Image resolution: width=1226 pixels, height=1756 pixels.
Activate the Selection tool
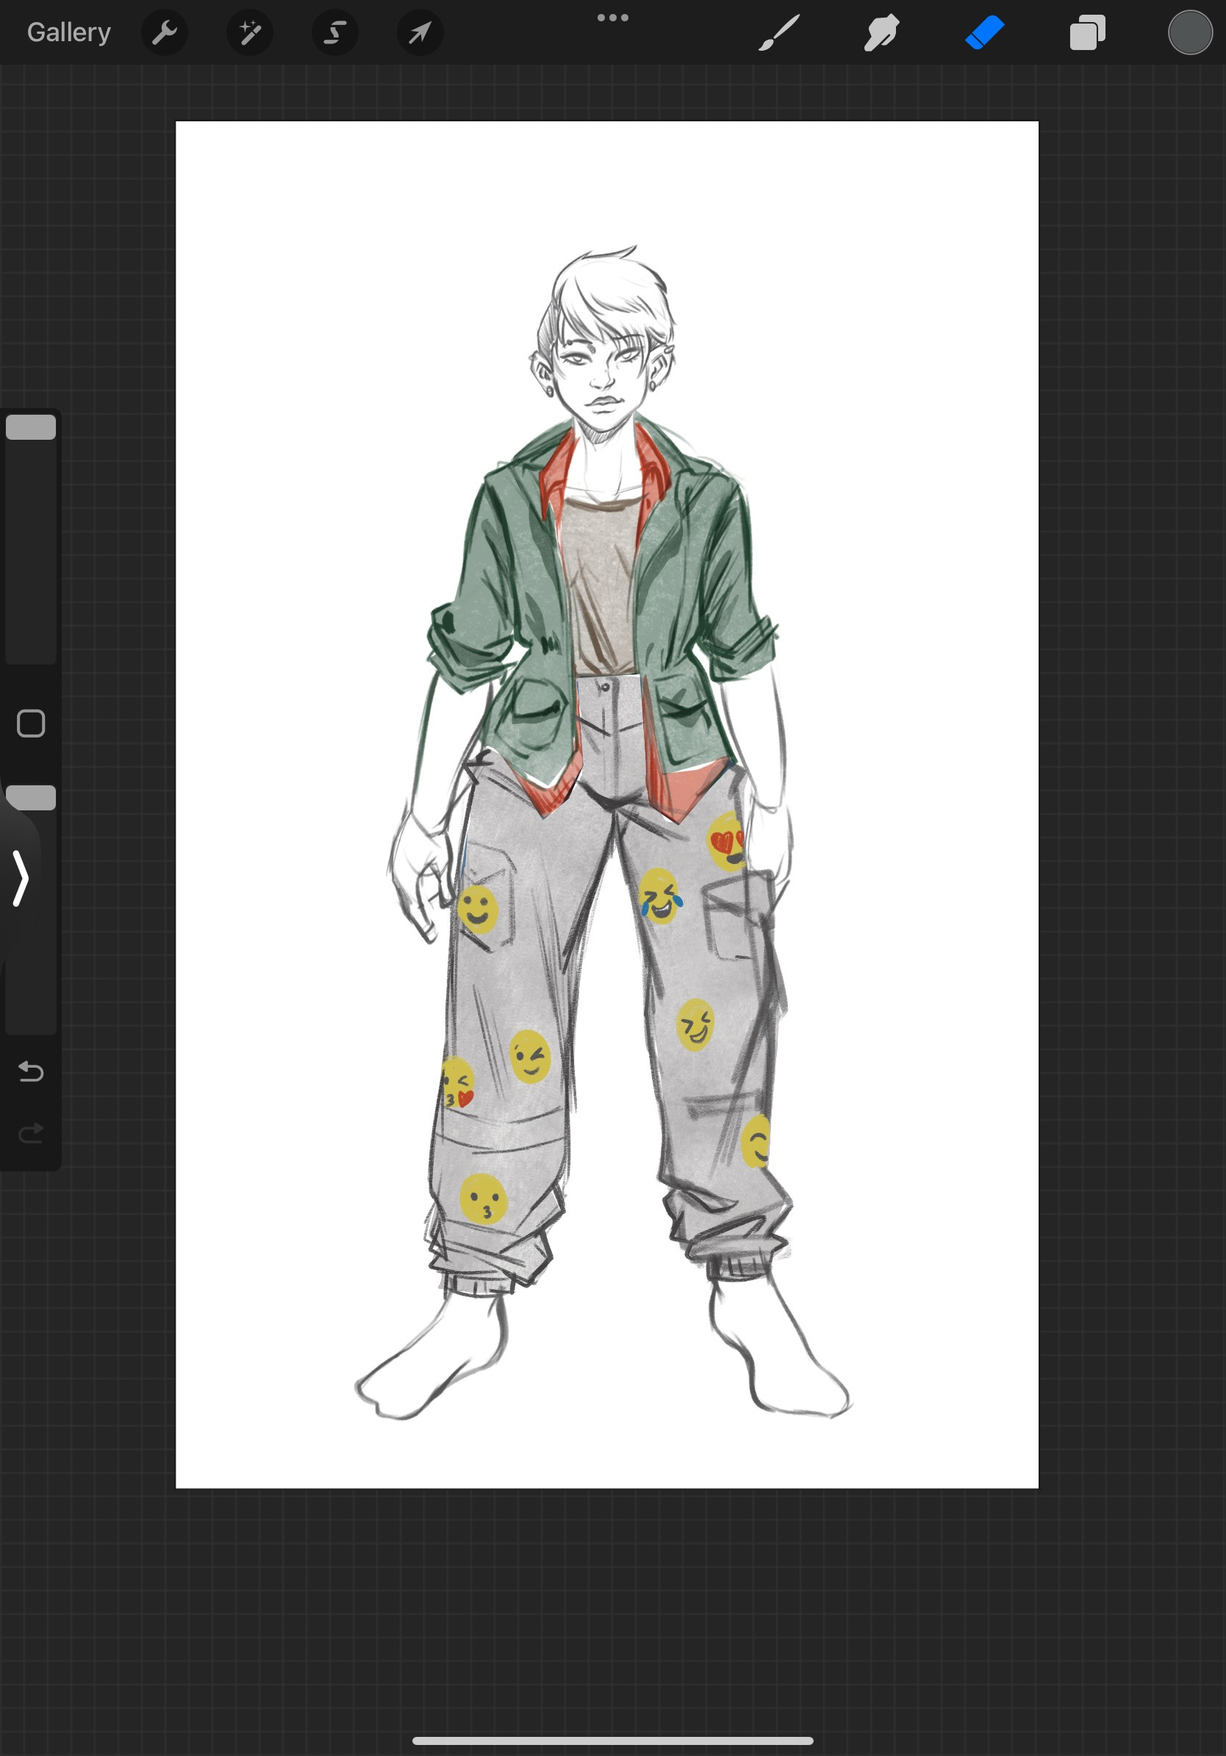click(334, 32)
